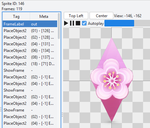Select PlaceObject2 (06) - [134] row
This screenshot has height=128, width=150.
30,51
